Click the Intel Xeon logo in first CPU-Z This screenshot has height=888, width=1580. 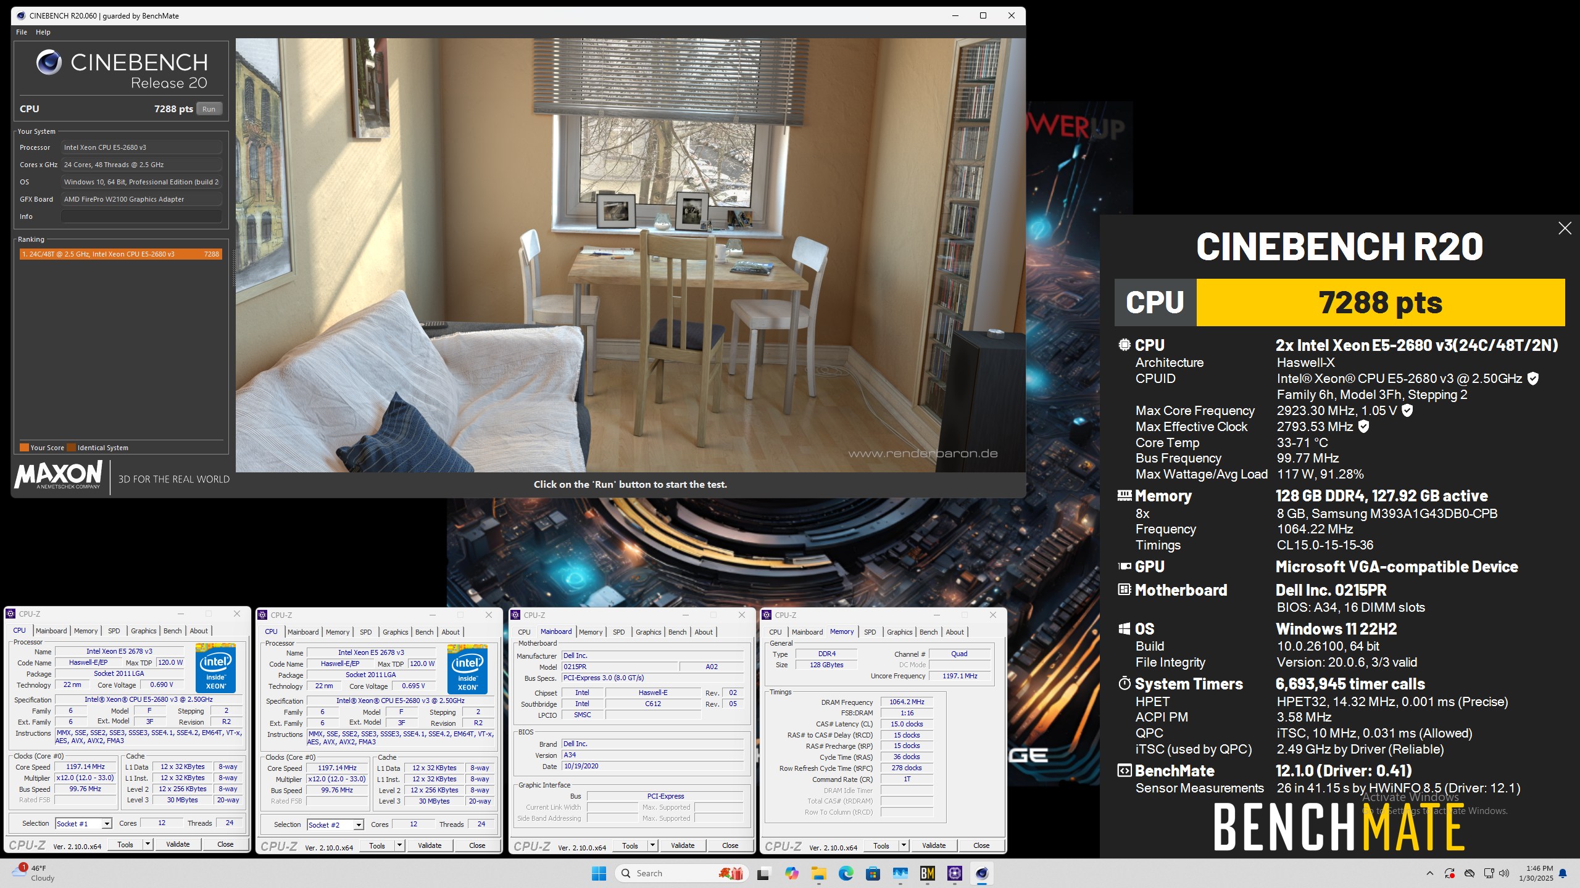click(x=215, y=668)
